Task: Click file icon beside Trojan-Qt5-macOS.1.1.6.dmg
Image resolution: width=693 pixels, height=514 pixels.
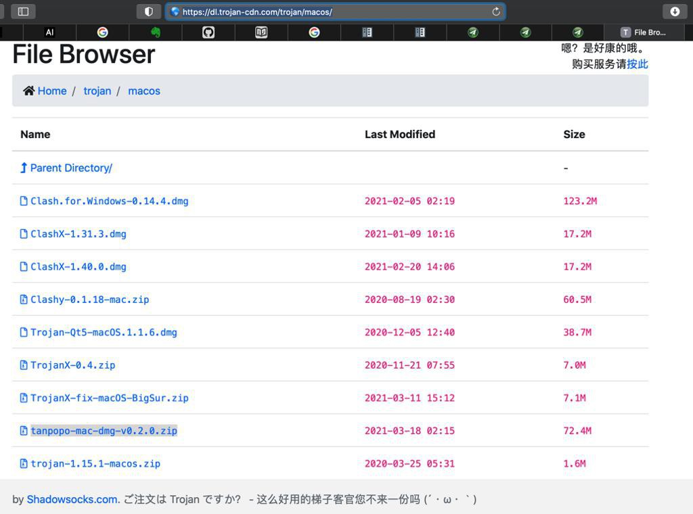Action: click(x=24, y=332)
